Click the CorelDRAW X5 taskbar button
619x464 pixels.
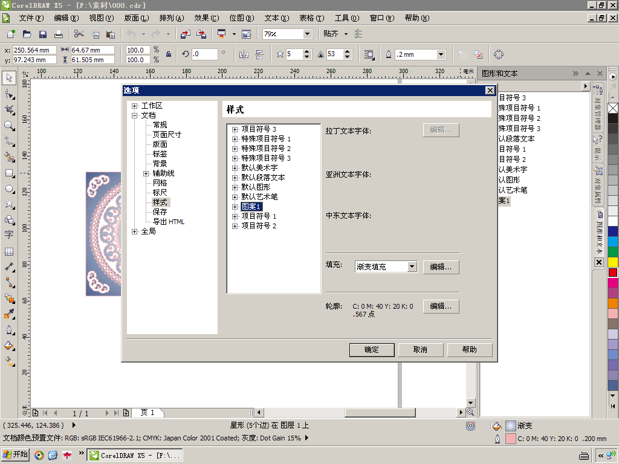(135, 456)
